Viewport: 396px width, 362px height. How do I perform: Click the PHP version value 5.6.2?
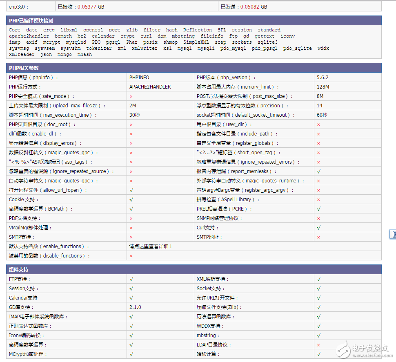pos(323,78)
